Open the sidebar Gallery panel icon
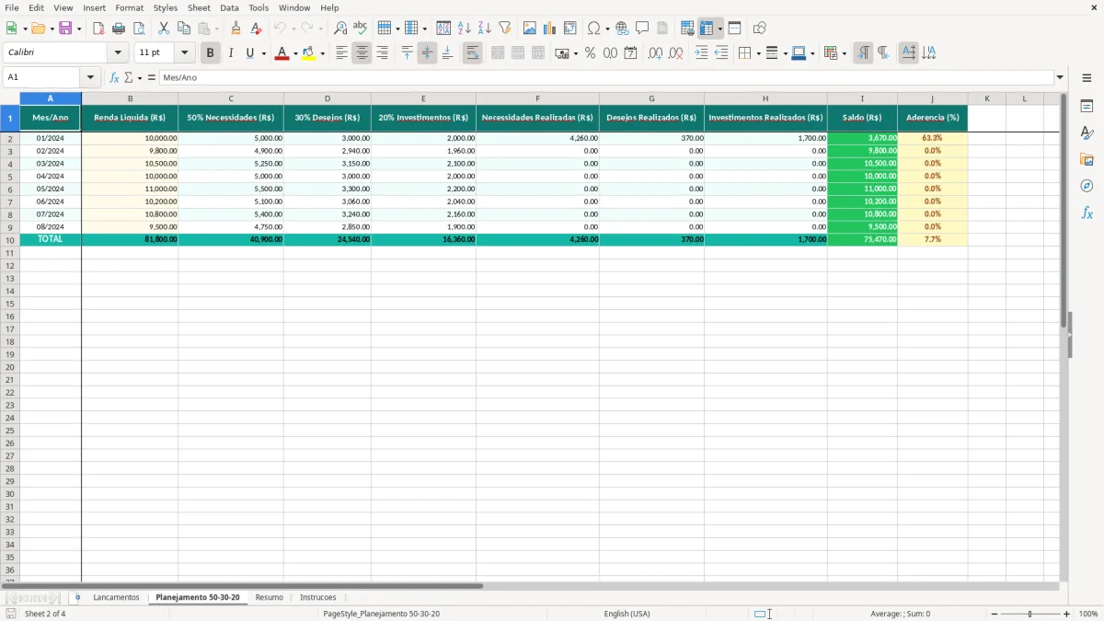This screenshot has height=621, width=1104. pyautogui.click(x=1087, y=159)
